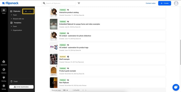The height and width of the screenshot is (92, 181).
Task: Click thumbnail of Interactive product catalog
Action: [54, 12]
